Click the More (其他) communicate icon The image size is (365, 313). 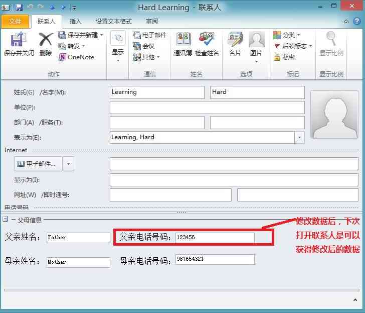point(137,57)
